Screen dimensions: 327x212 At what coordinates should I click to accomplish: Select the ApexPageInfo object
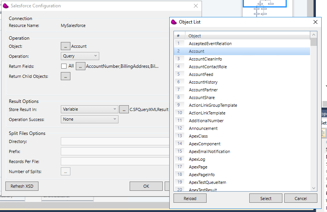(242, 175)
